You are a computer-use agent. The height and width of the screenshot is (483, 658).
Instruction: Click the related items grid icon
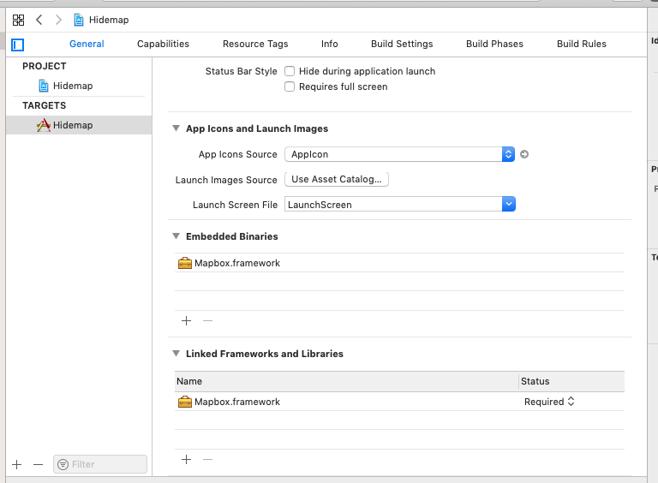pos(18,20)
